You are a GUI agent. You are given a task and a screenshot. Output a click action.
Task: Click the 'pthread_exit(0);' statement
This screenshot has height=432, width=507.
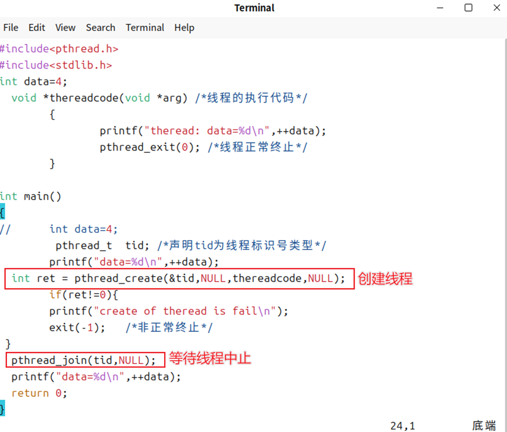149,148
